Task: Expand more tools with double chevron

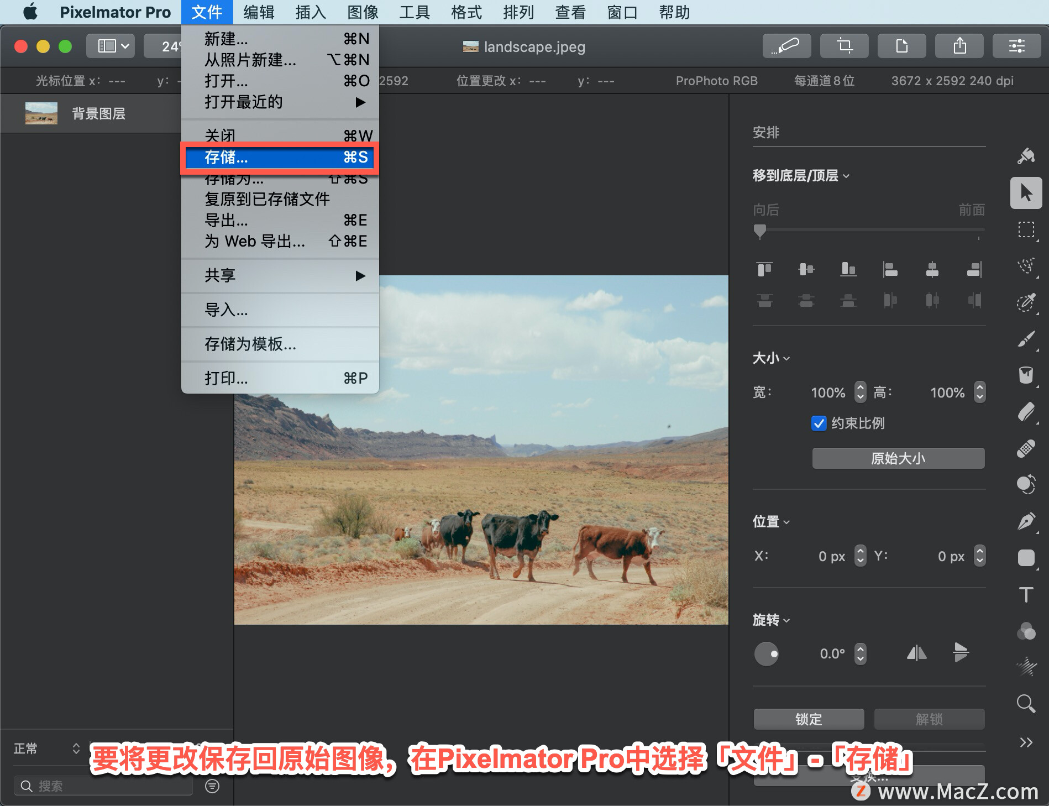Action: 1026,742
